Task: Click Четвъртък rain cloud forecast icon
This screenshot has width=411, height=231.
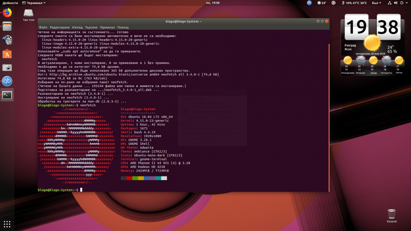Action: click(386, 60)
